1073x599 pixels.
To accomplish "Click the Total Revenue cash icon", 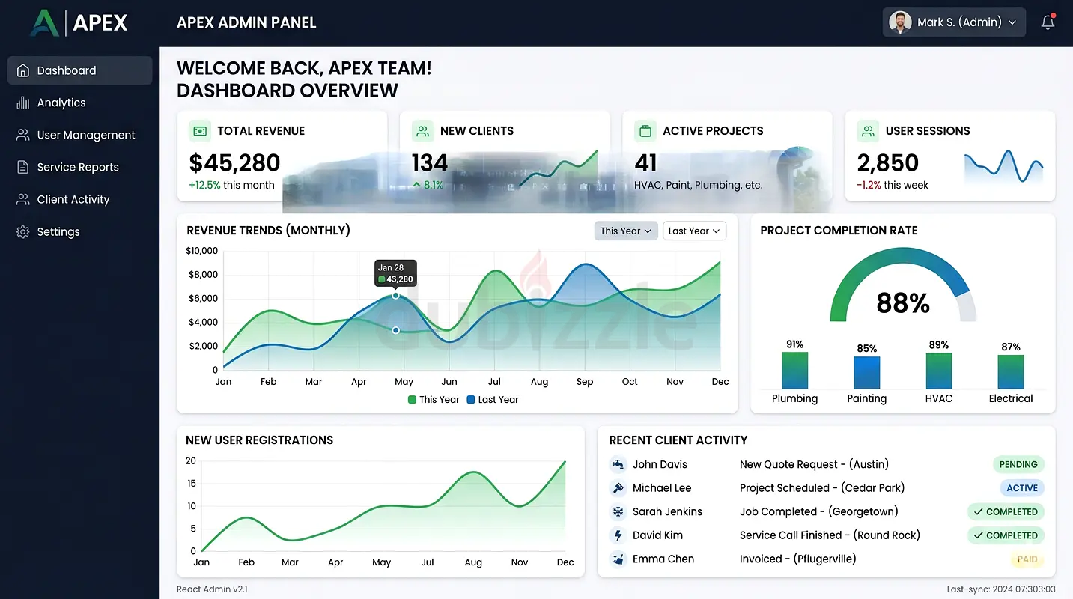I will point(199,131).
